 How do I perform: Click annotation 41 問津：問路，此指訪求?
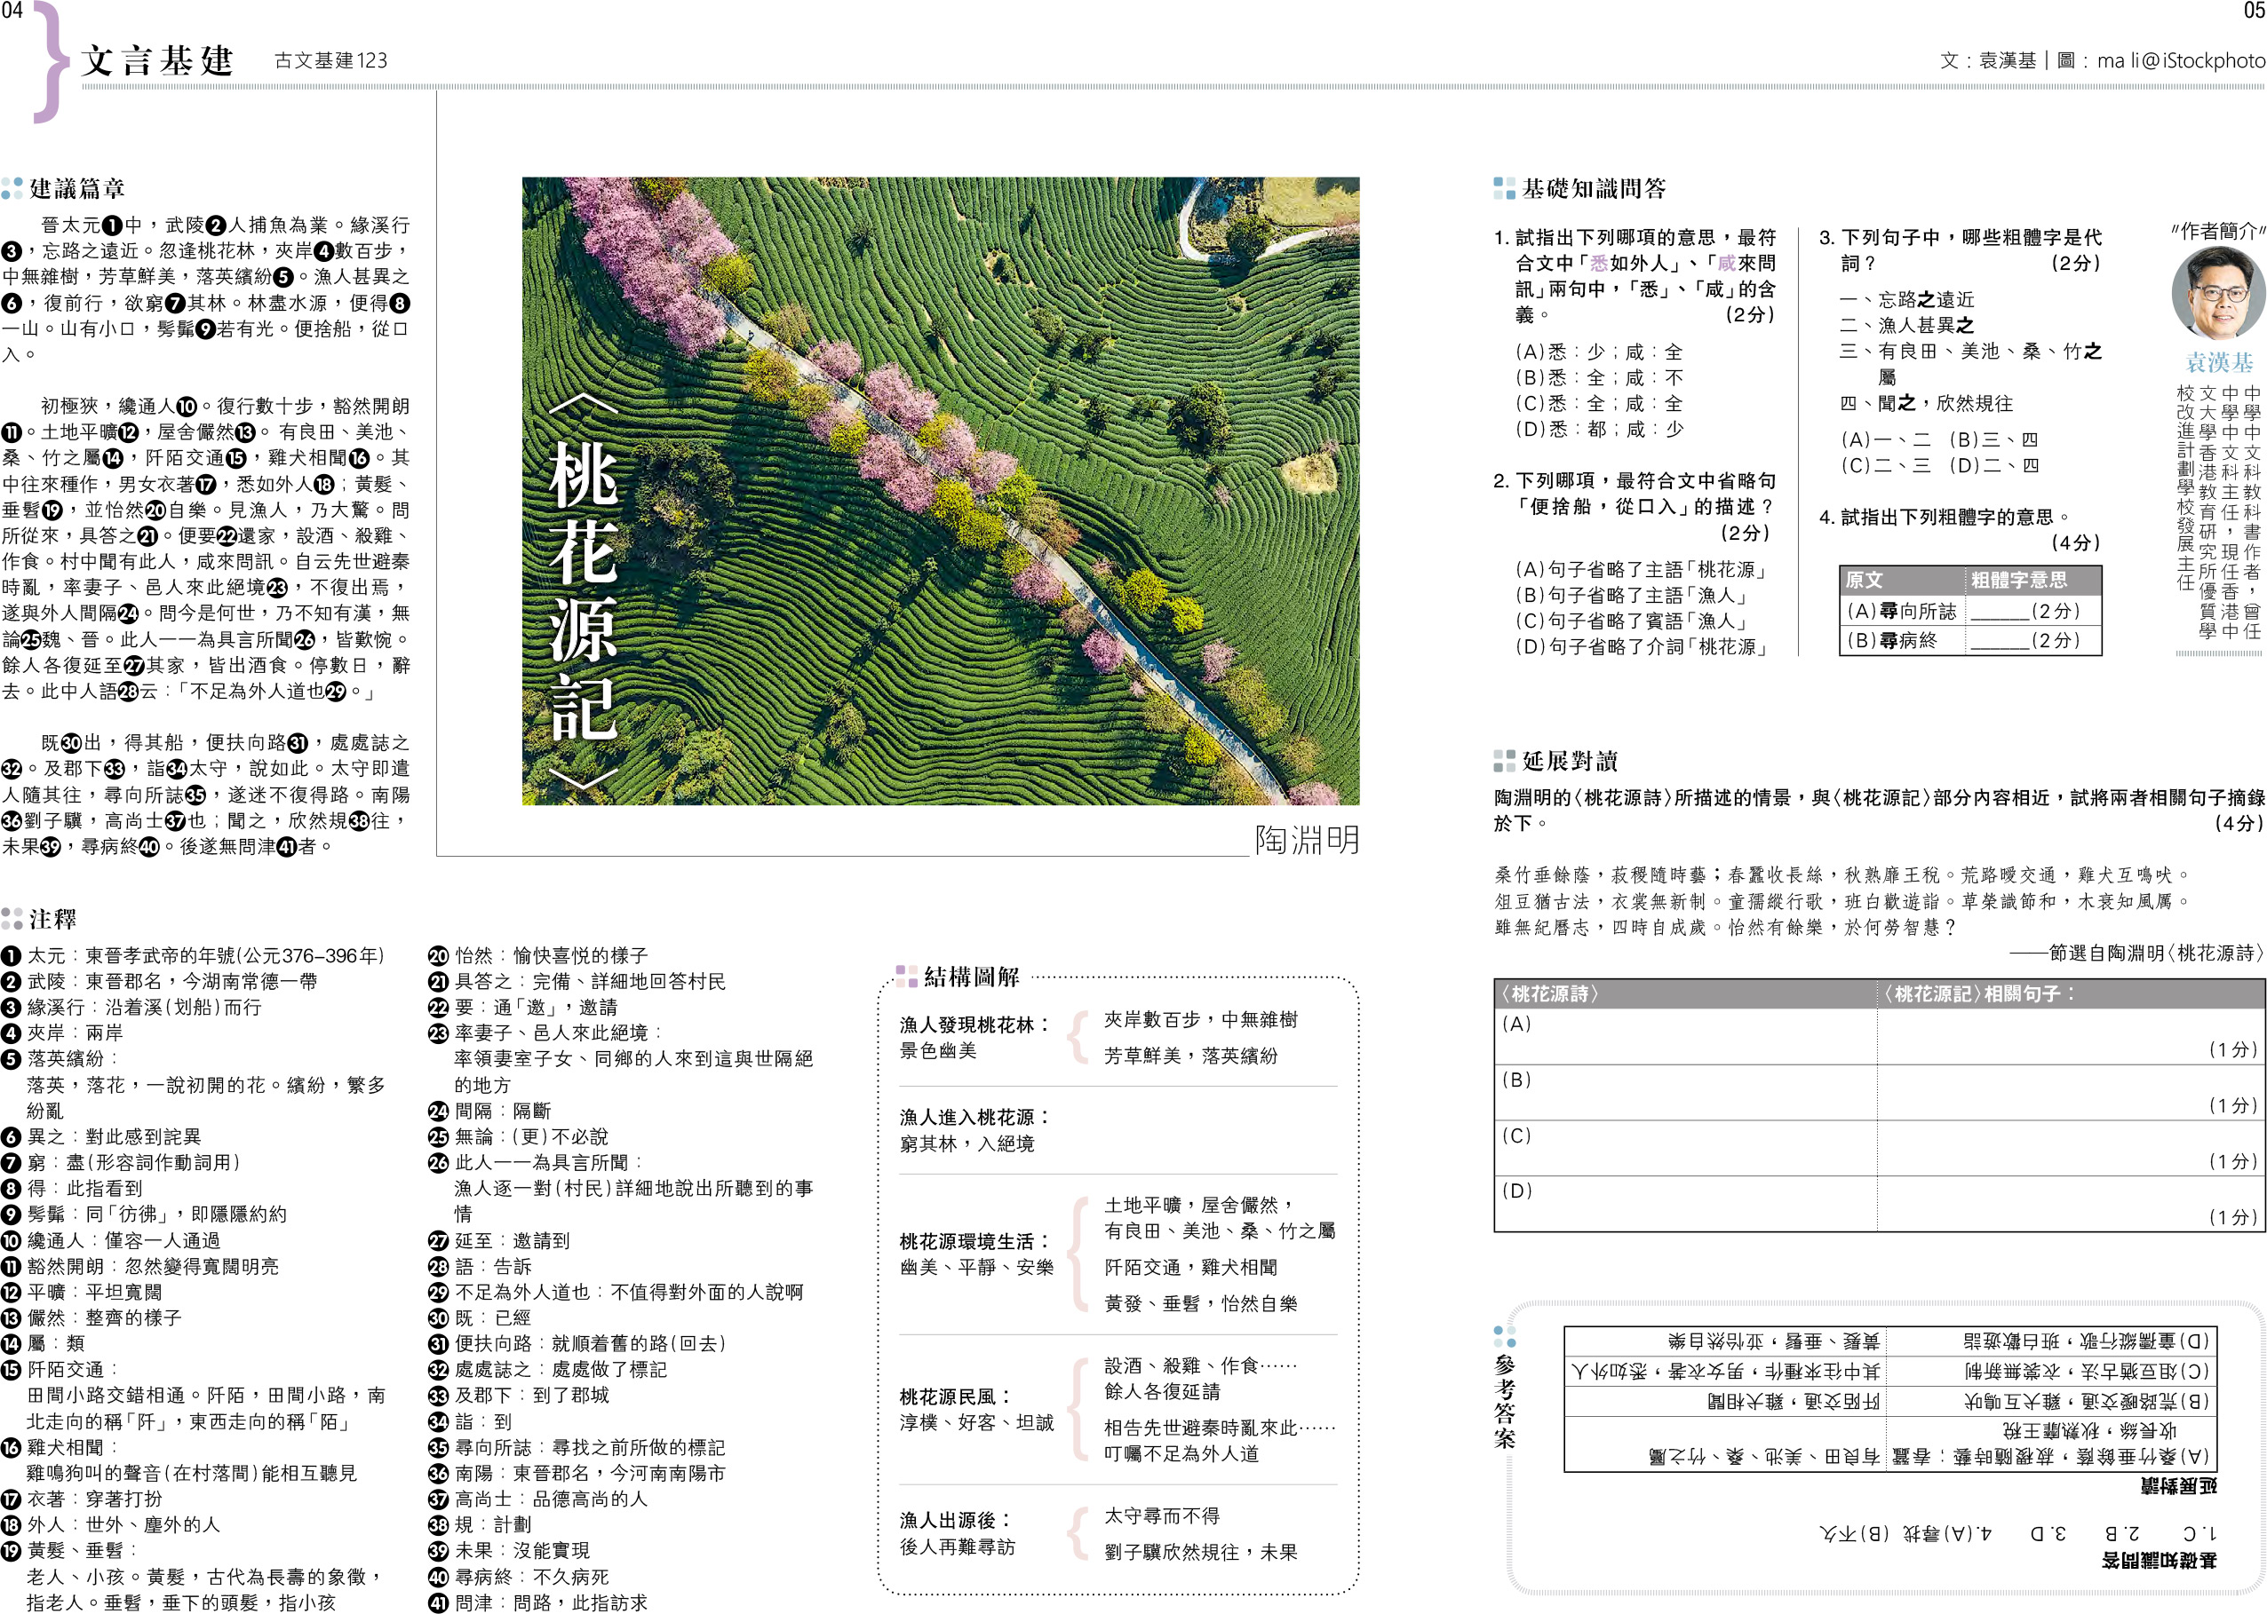538,1602
